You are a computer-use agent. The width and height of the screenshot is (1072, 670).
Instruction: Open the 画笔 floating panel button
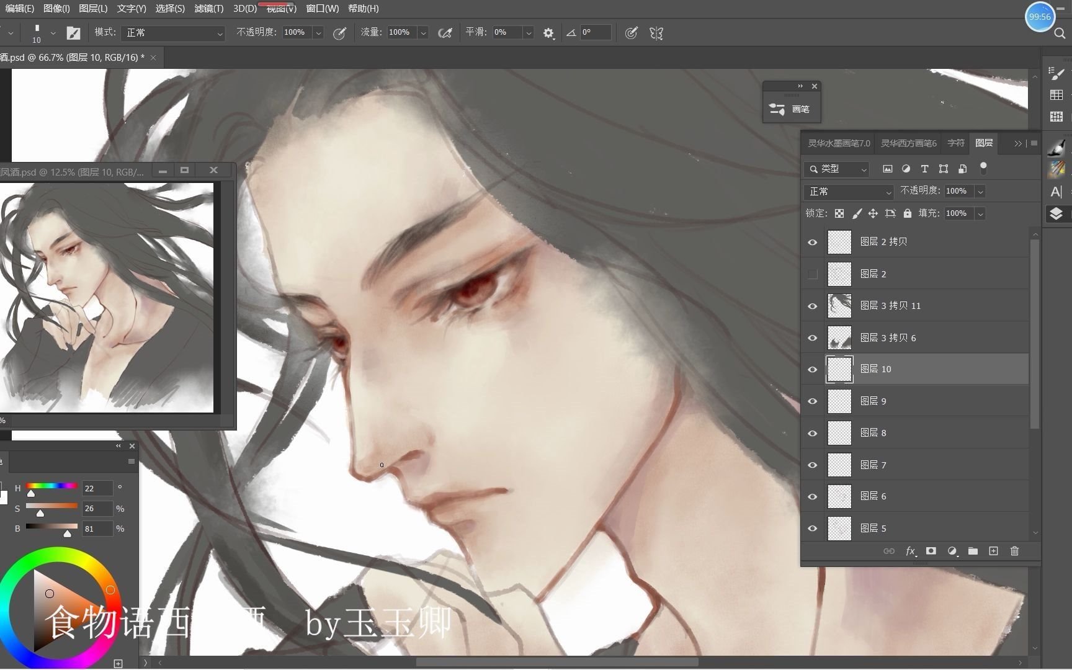[x=790, y=109]
